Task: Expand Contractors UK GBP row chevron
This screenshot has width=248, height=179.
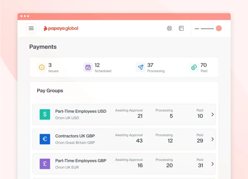Action: pyautogui.click(x=213, y=139)
